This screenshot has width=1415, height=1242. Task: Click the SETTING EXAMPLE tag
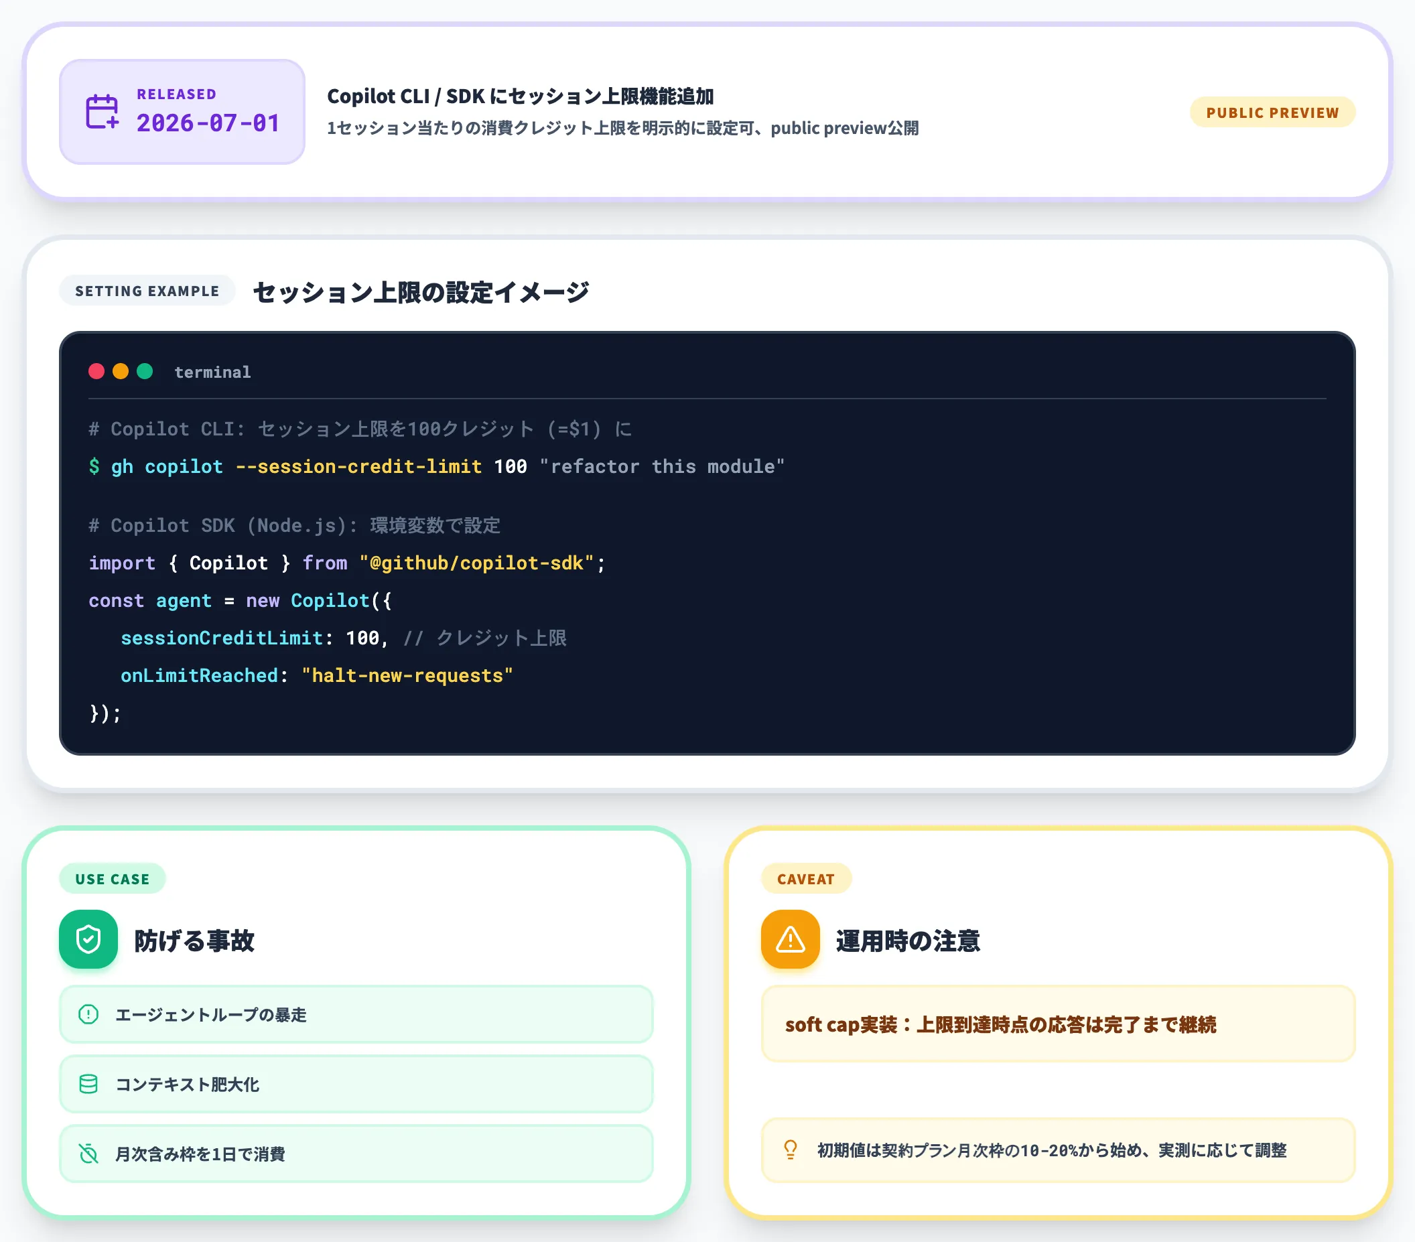[147, 291]
